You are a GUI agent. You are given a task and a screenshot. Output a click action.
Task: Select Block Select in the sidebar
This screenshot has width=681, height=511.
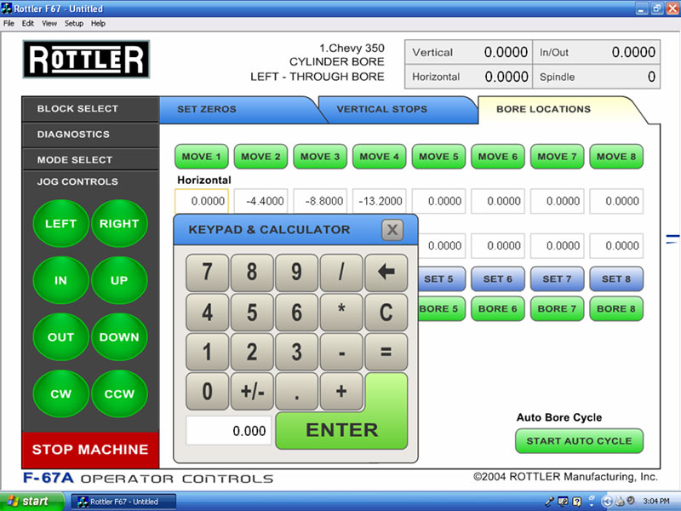(x=77, y=109)
